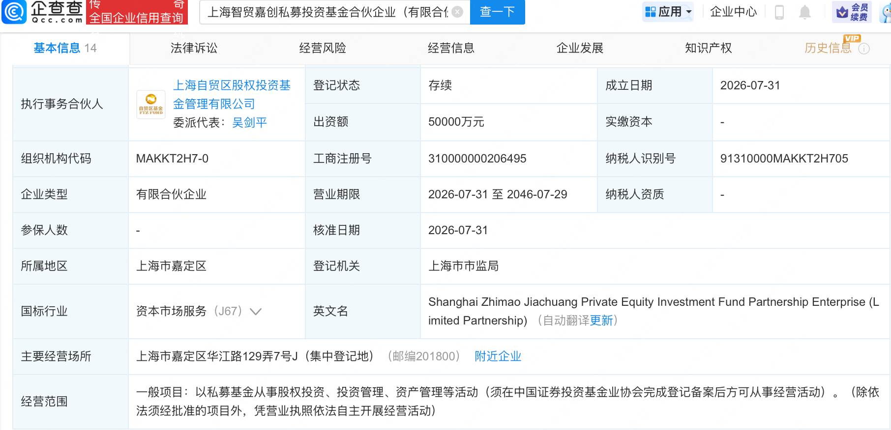Open the notifications bell
The image size is (891, 430).
tap(805, 12)
